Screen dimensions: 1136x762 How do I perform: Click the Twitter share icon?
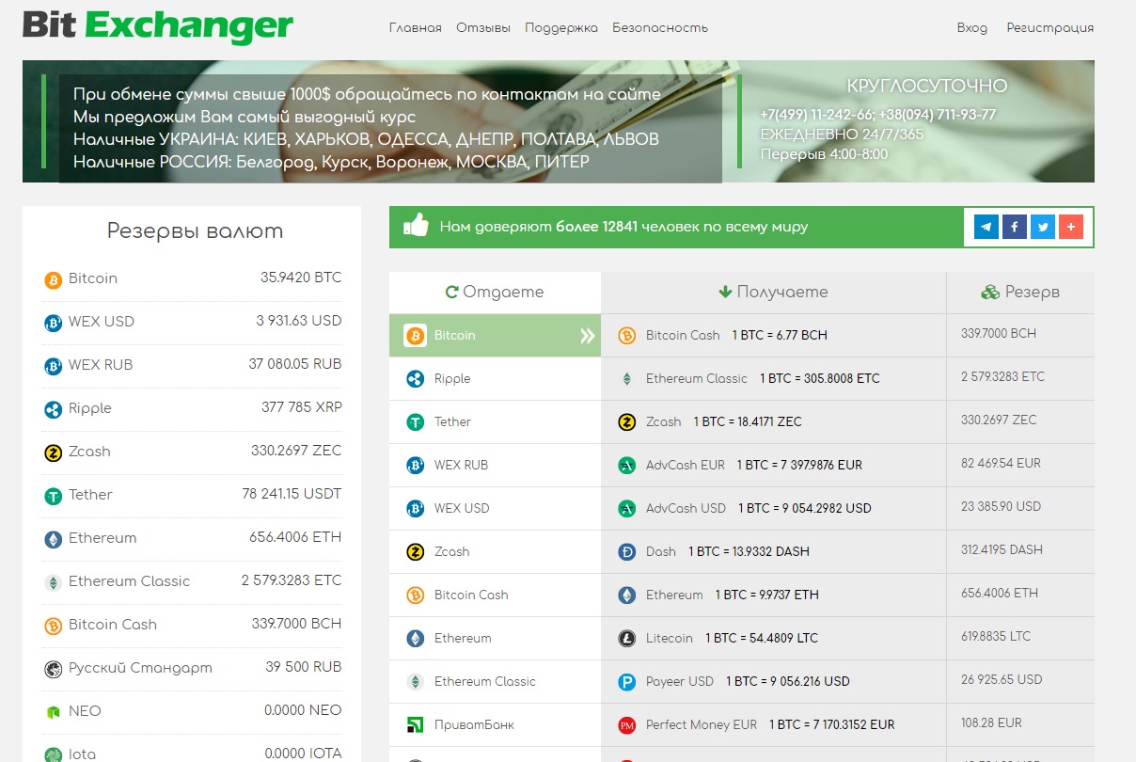(x=1043, y=227)
